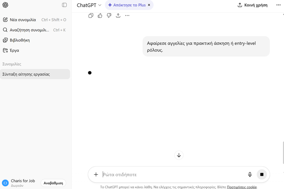The width and height of the screenshot is (284, 189).
Task: Click the Ρώτα οτιδήποτε message input field
Action: pyautogui.click(x=170, y=175)
